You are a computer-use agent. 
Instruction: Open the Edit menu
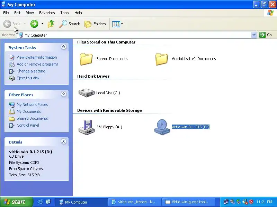tap(17, 13)
